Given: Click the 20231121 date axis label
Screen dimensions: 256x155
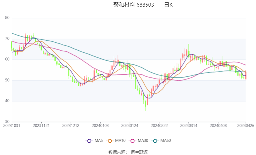Looking at the screenshot, I should point(41,126).
